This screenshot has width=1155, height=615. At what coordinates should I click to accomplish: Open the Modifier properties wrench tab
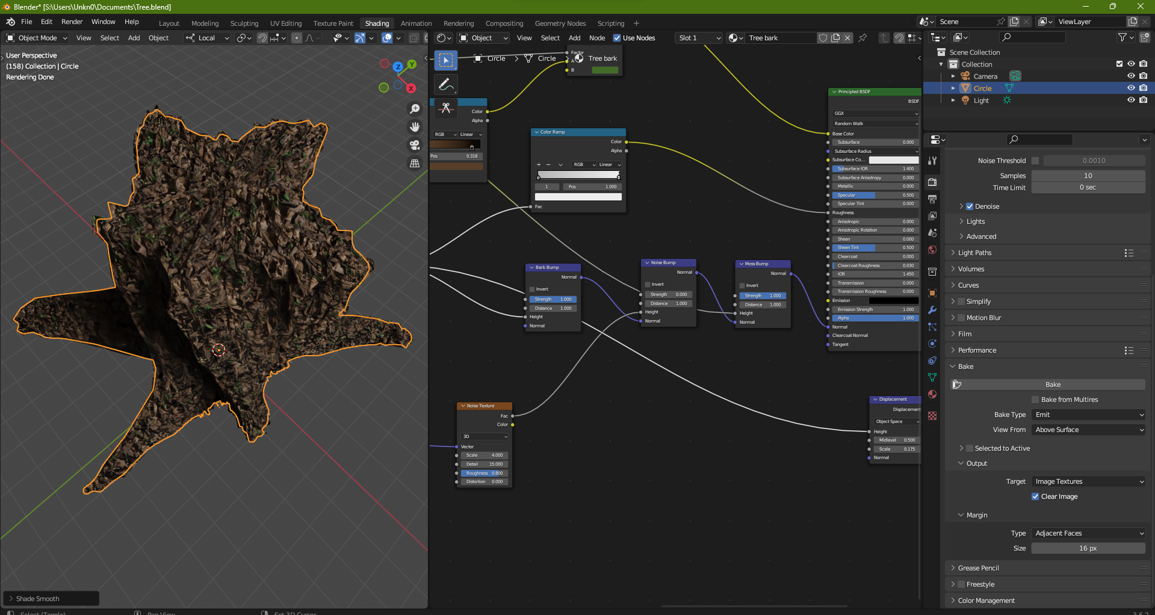pyautogui.click(x=932, y=310)
